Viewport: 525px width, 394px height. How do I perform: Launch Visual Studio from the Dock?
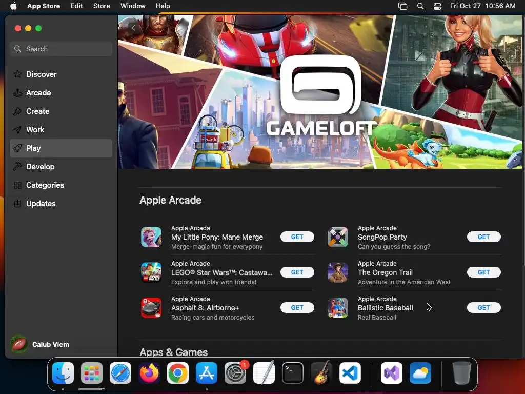pyautogui.click(x=392, y=373)
